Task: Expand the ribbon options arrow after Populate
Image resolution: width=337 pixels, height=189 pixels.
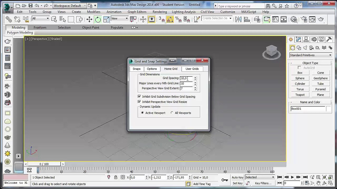Action: [x=134, y=28]
